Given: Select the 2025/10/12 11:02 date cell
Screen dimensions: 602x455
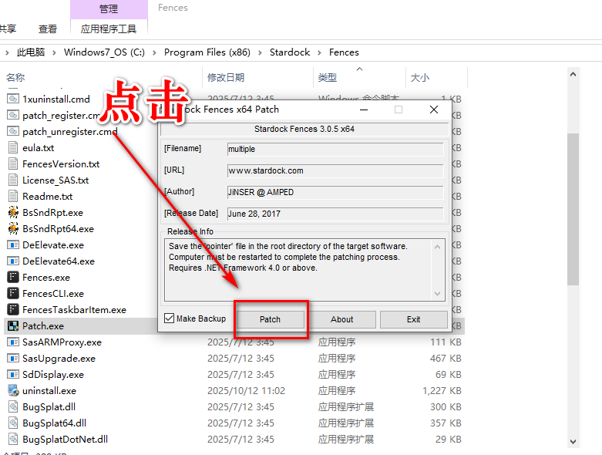Looking at the screenshot, I should click(x=246, y=390).
